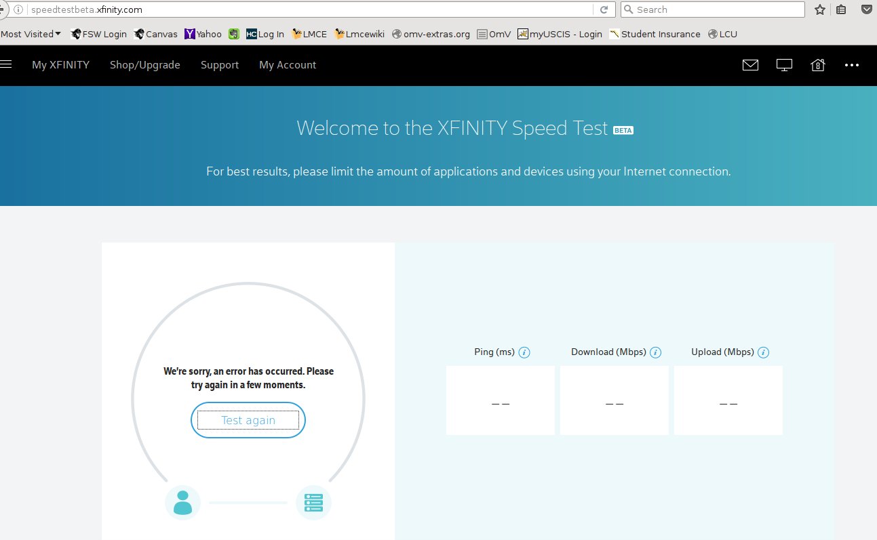Open the Shop/Upgrade menu
The height and width of the screenshot is (540, 877).
[x=145, y=65]
